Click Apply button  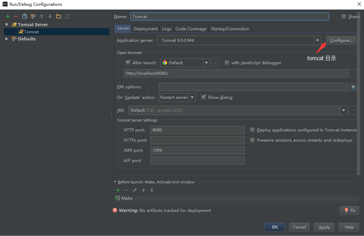[324, 227]
